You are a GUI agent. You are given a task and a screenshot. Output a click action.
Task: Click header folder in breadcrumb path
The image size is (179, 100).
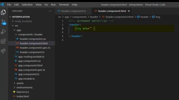94,17
